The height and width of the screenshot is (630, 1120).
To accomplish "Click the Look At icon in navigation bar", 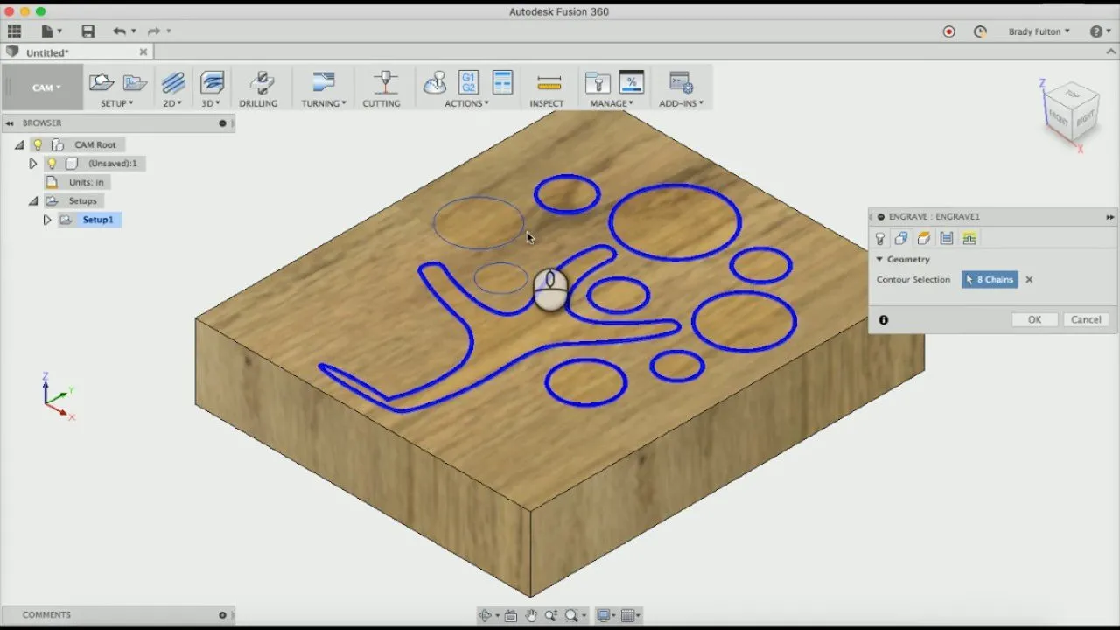I will point(511,616).
